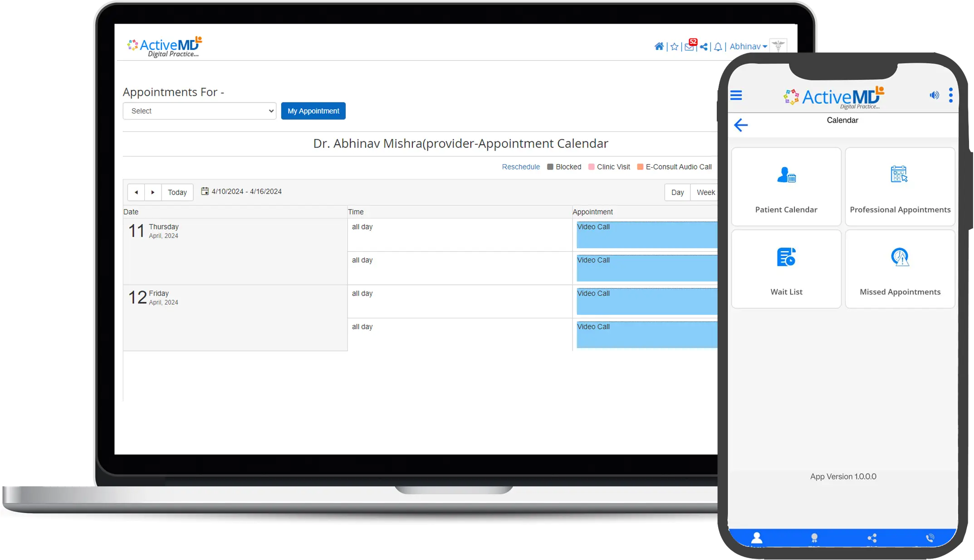
Task: Open the Appointments For Select dropdown
Action: (x=200, y=111)
